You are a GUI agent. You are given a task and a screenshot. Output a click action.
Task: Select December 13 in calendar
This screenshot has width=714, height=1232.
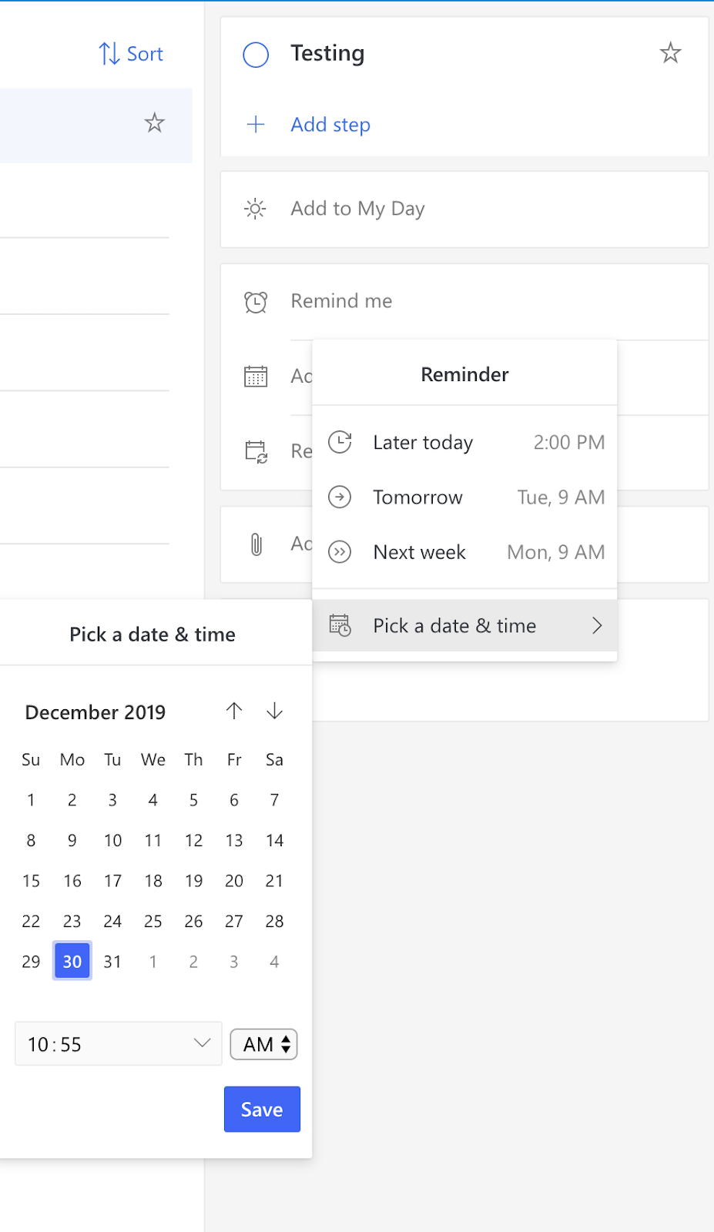coord(234,841)
